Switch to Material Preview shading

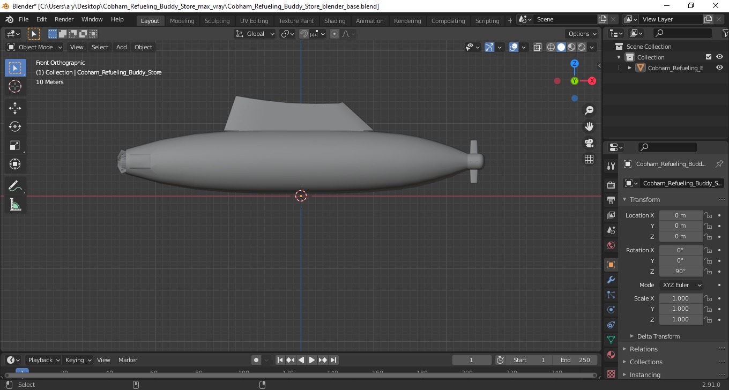pyautogui.click(x=571, y=47)
